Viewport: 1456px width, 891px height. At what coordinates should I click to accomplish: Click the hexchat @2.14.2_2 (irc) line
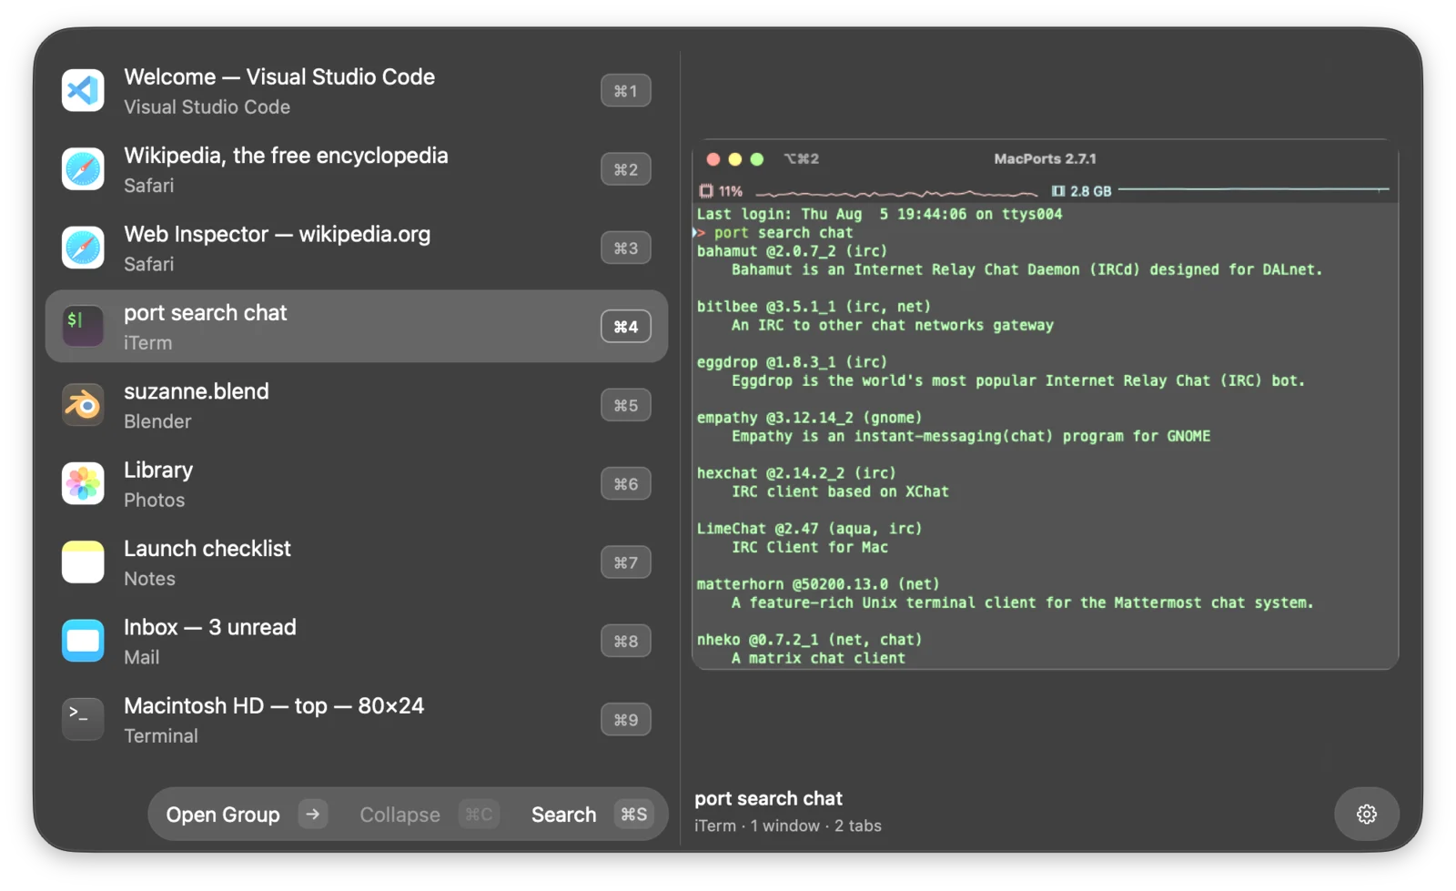point(796,473)
